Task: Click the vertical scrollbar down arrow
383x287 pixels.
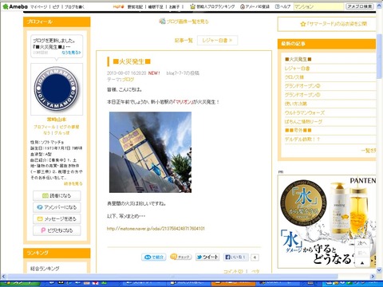Action: pos(379,270)
